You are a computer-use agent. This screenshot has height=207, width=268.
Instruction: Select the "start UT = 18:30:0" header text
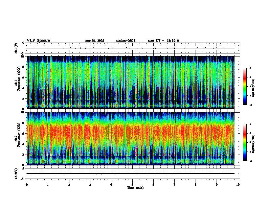(163, 41)
